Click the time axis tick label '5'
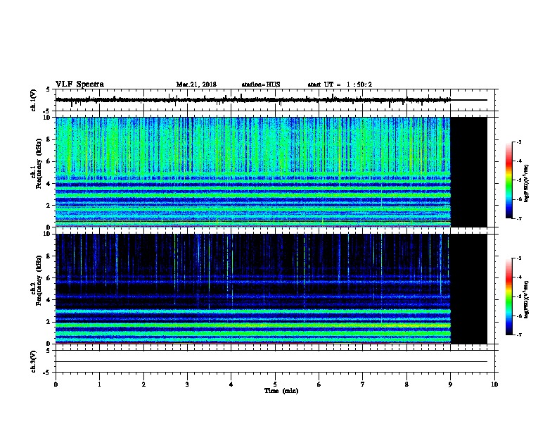The width and height of the screenshot is (557, 431). coord(275,385)
